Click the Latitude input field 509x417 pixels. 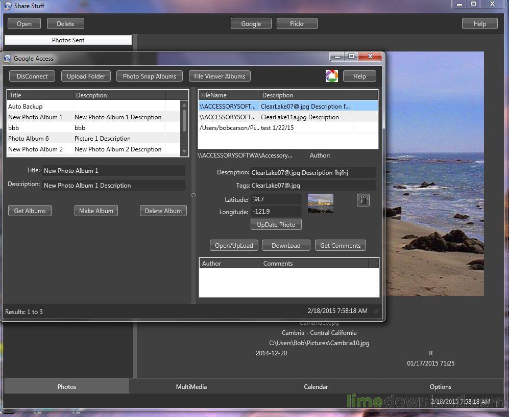pyautogui.click(x=276, y=200)
